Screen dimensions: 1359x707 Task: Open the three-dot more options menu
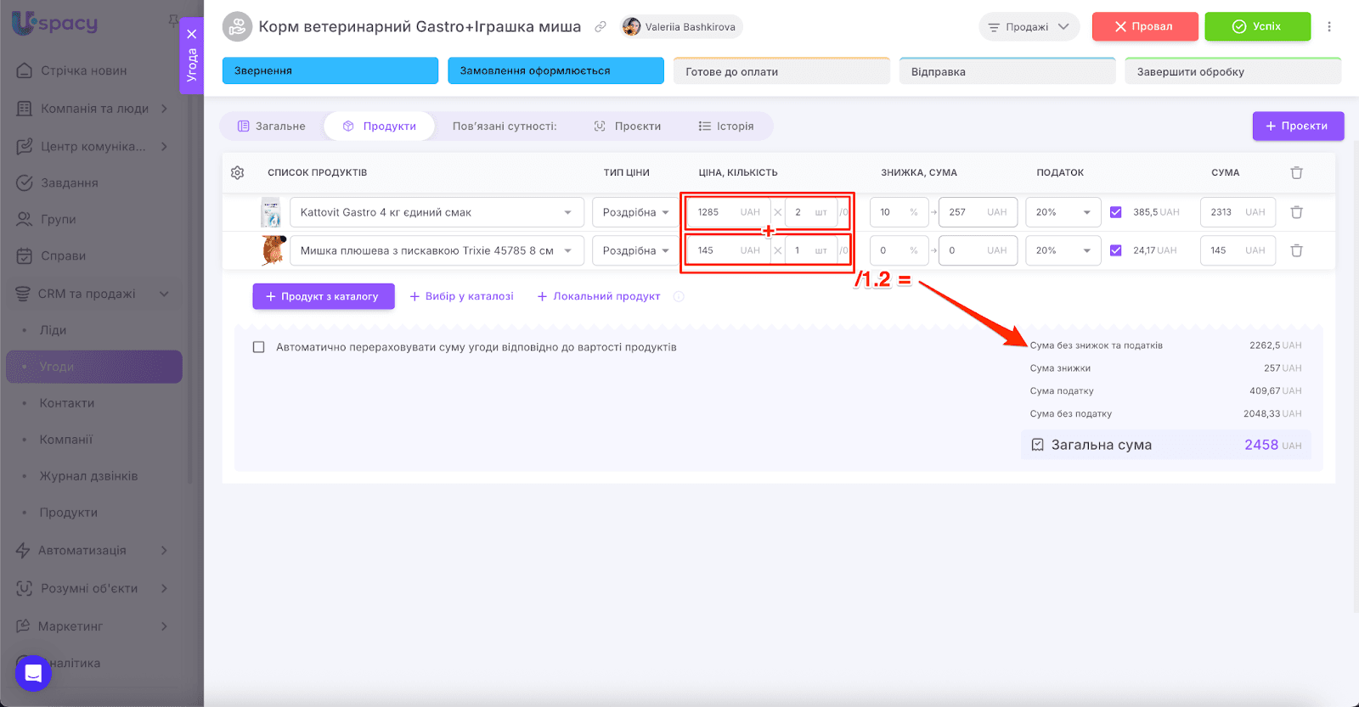[x=1329, y=26]
